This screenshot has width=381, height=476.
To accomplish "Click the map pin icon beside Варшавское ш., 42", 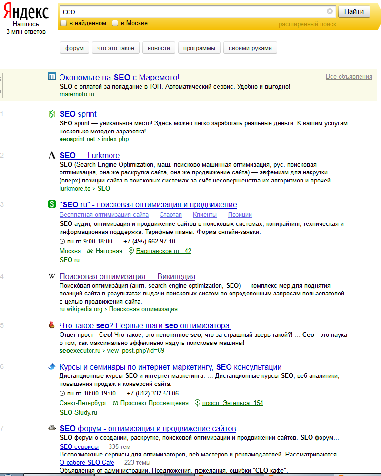I will pyautogui.click(x=131, y=251).
